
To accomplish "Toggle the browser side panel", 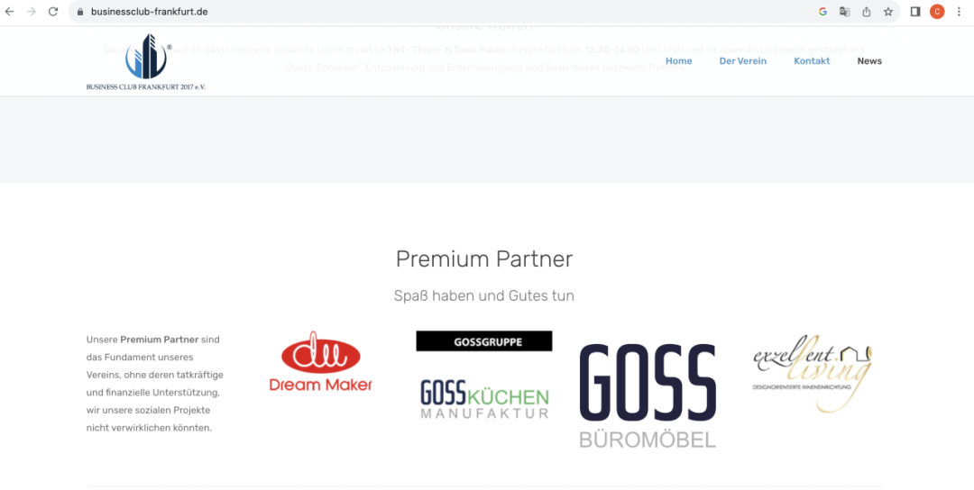I will (x=915, y=11).
